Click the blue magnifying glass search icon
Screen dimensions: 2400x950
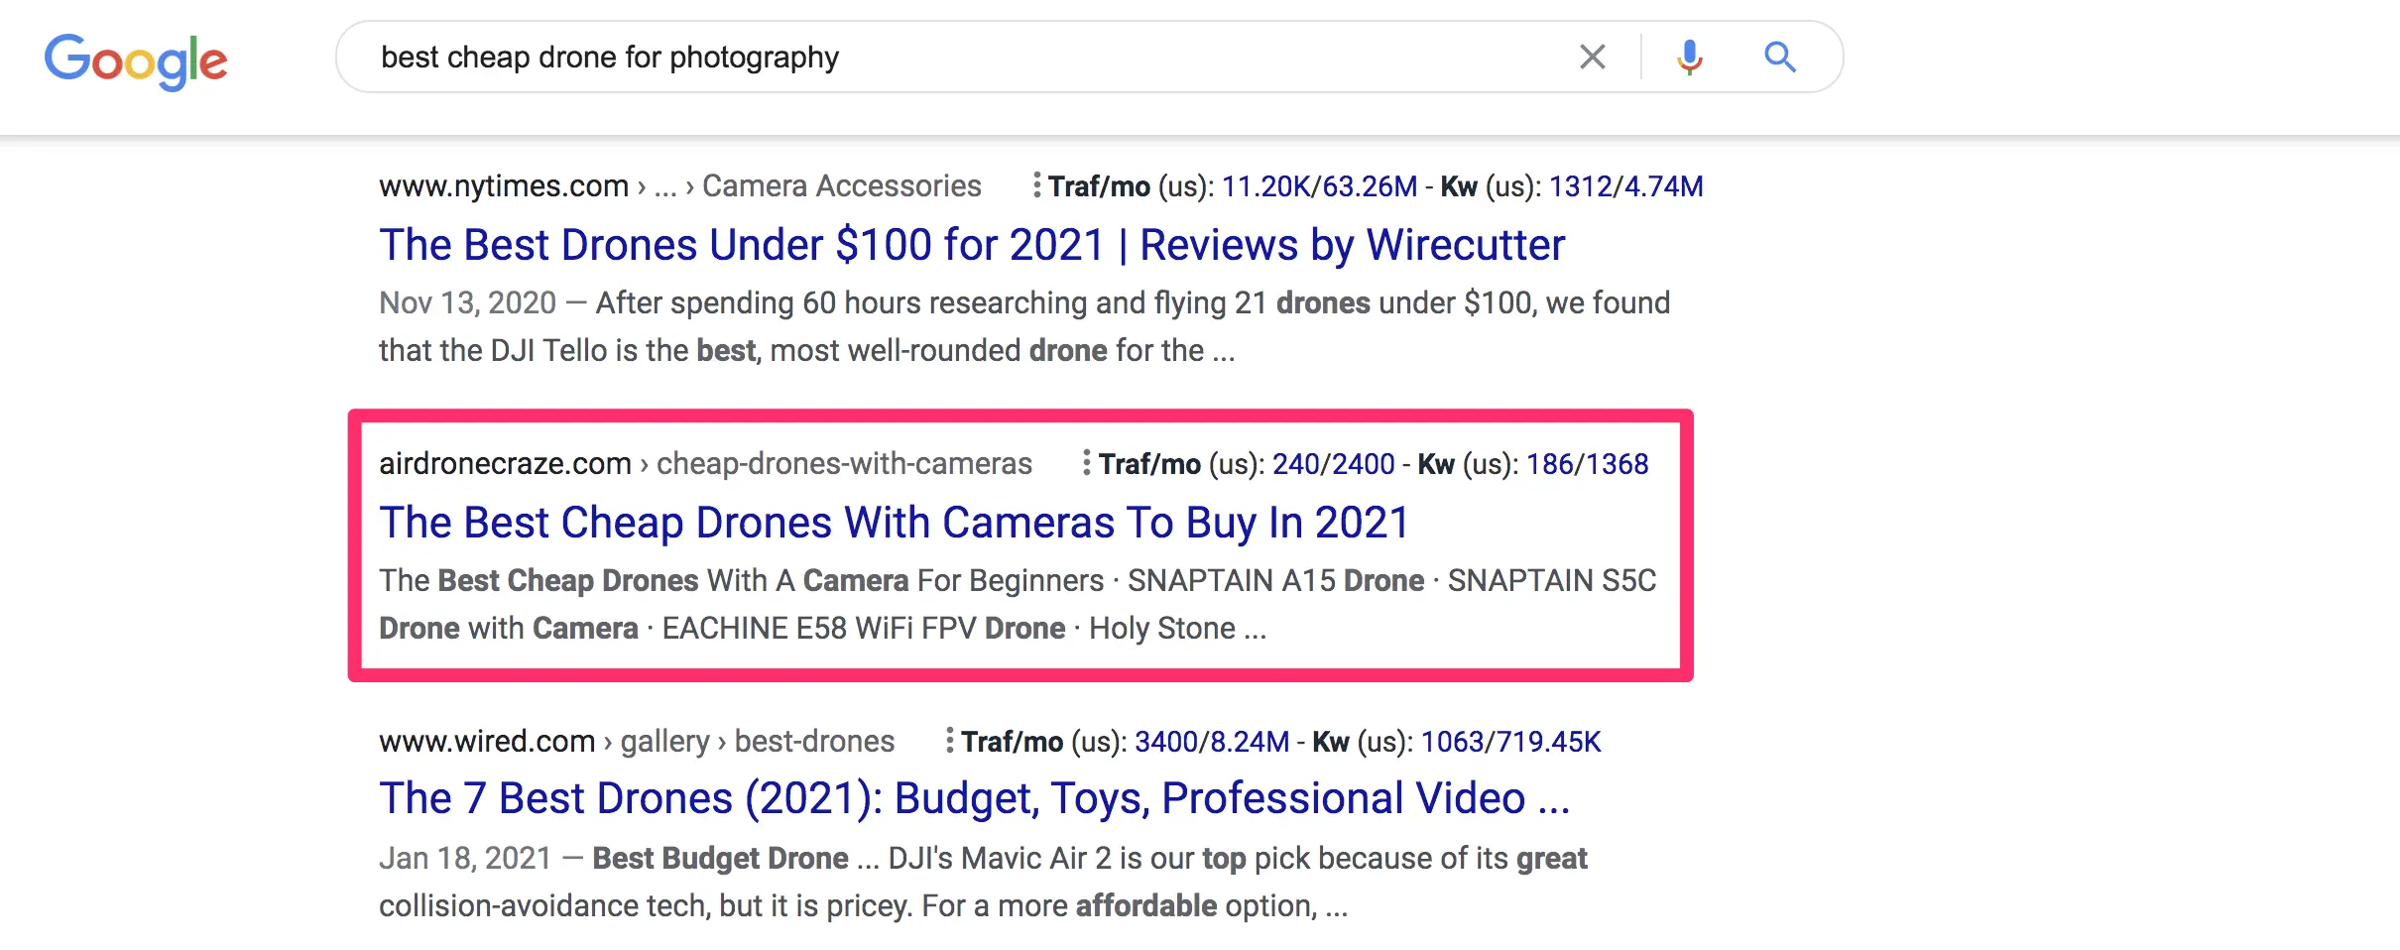(1780, 57)
